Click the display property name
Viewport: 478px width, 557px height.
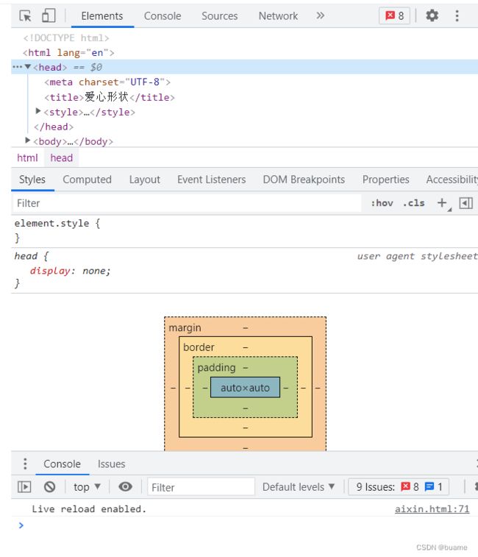click(50, 271)
